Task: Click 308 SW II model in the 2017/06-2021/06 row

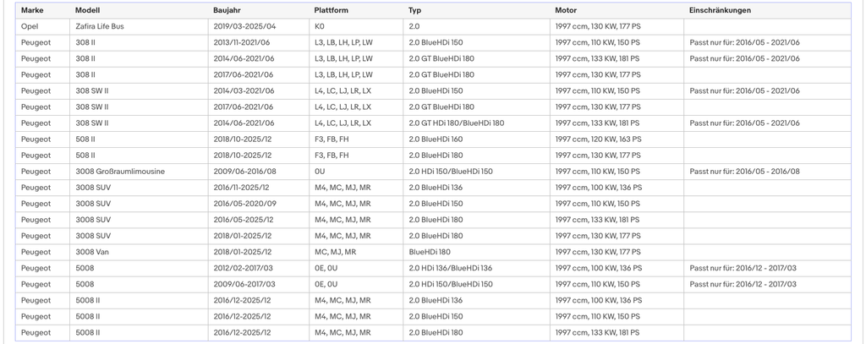Action: point(139,106)
